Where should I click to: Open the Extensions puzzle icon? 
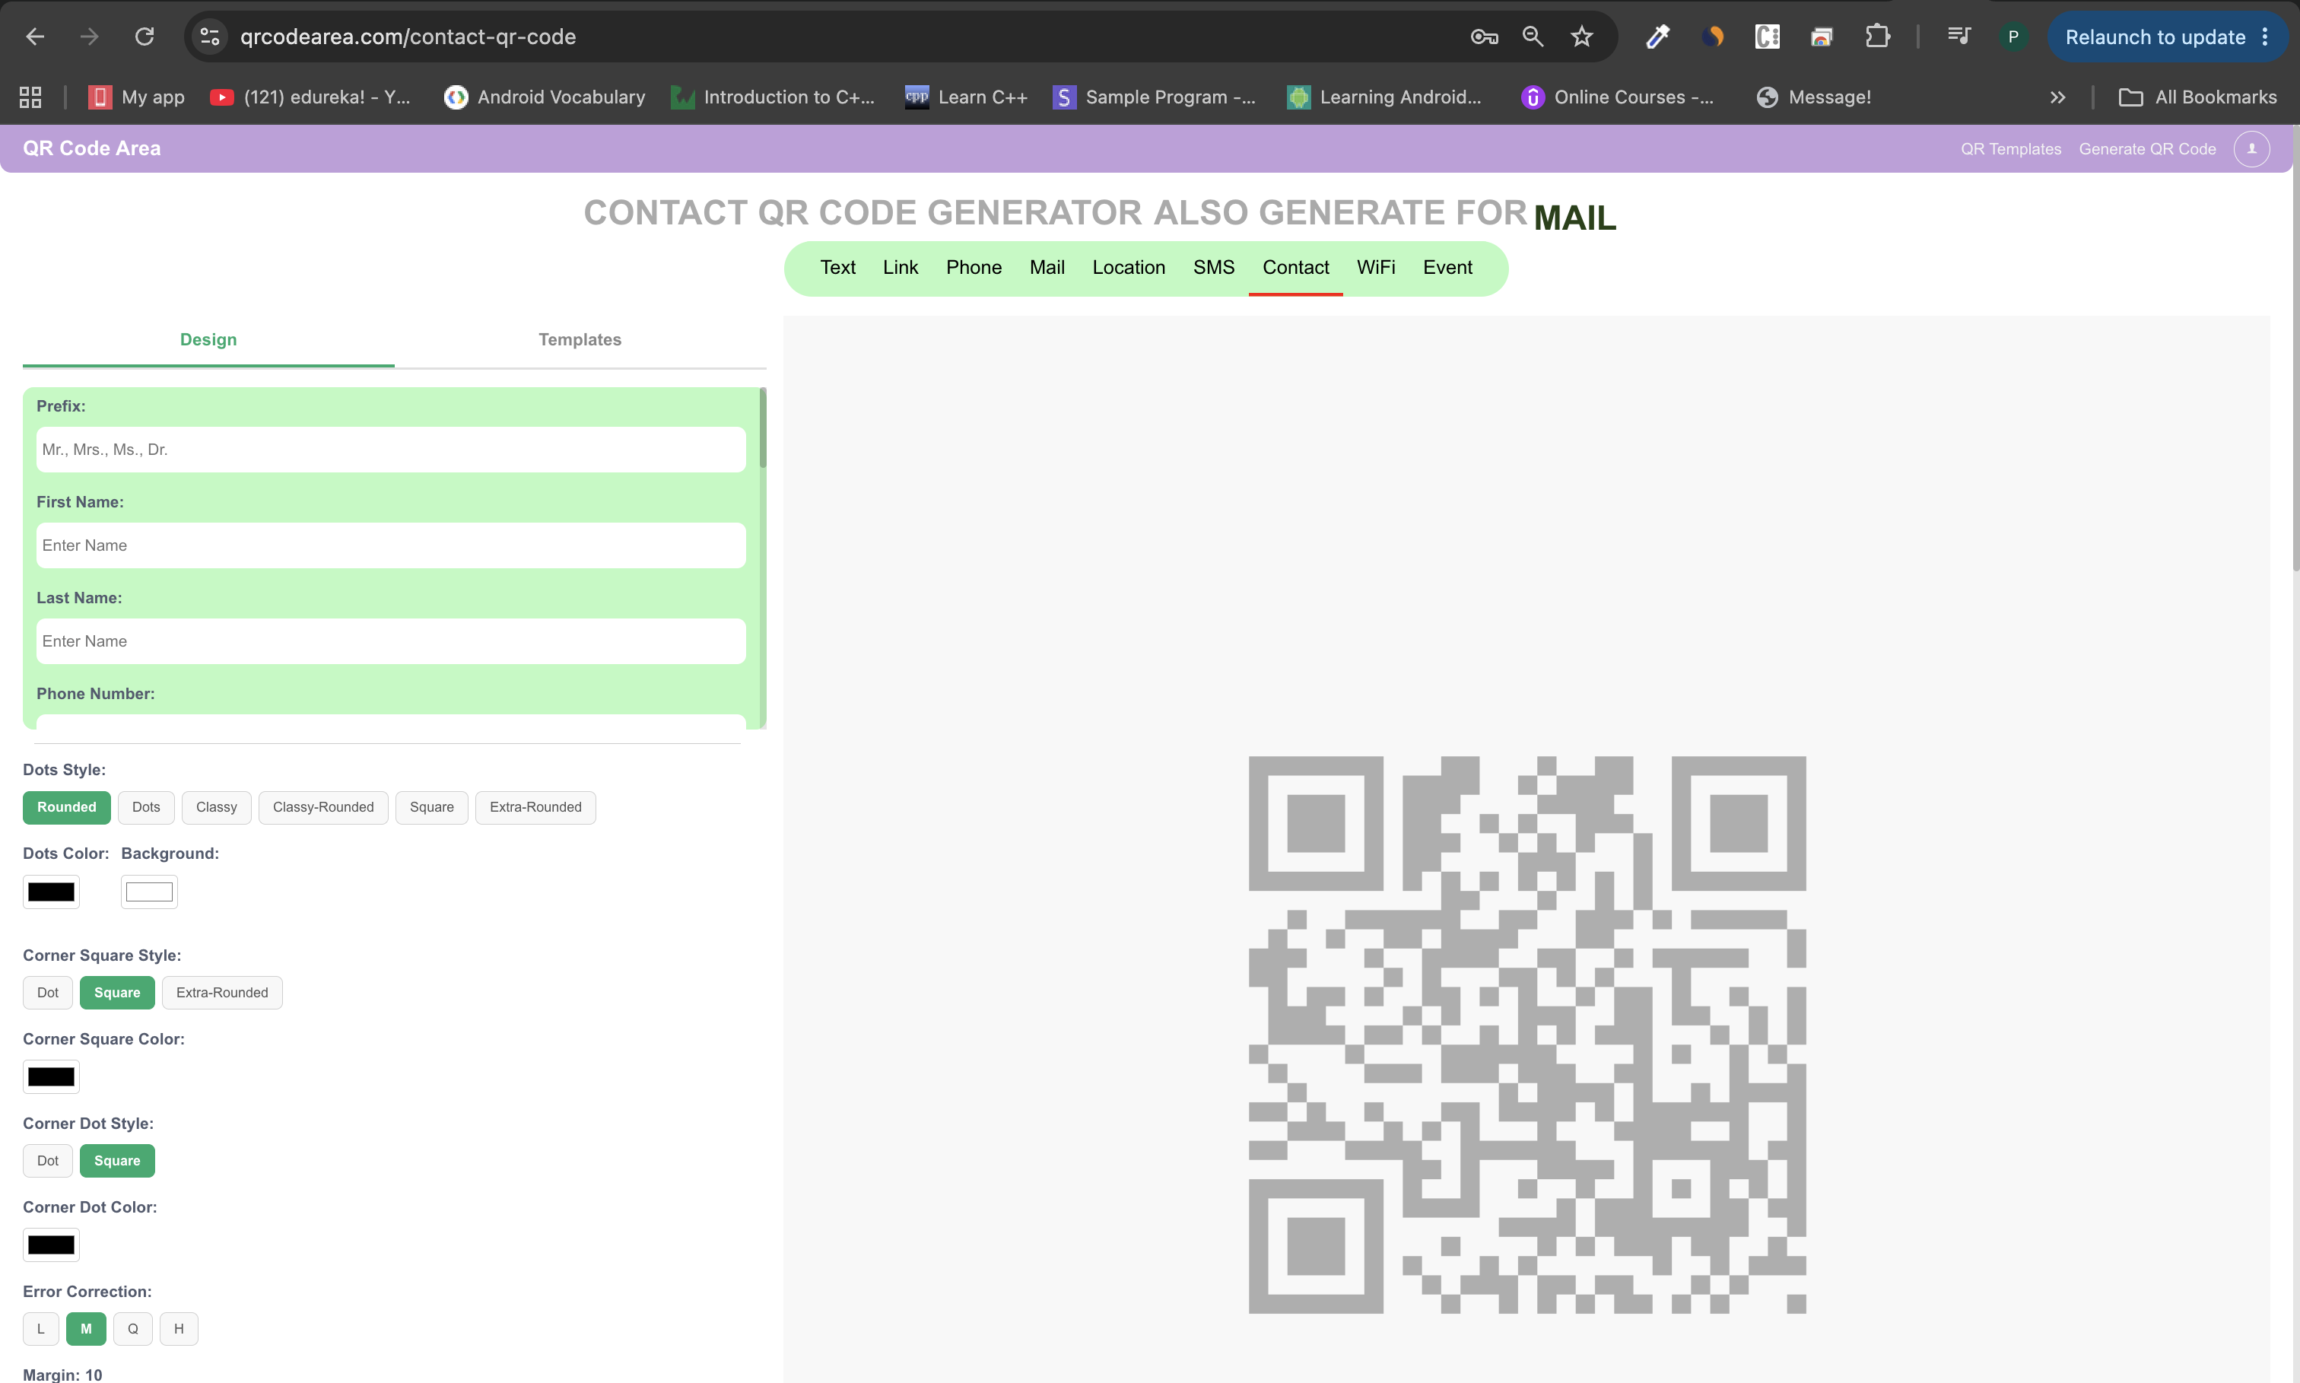(1877, 37)
